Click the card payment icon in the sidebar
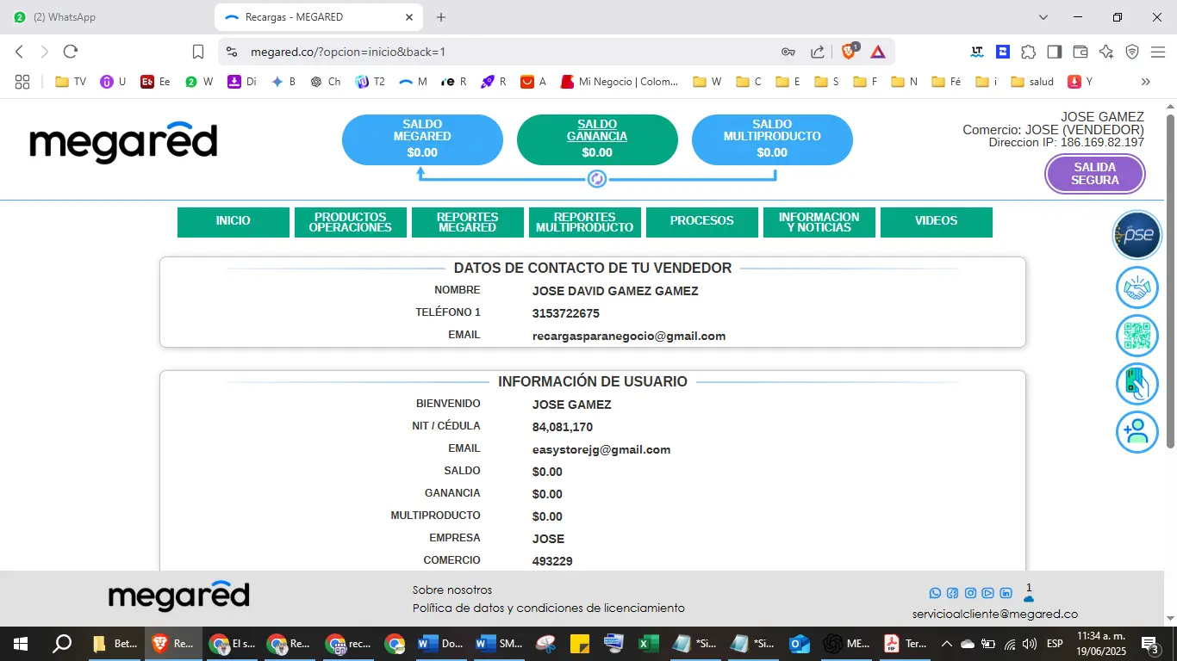 1137,384
